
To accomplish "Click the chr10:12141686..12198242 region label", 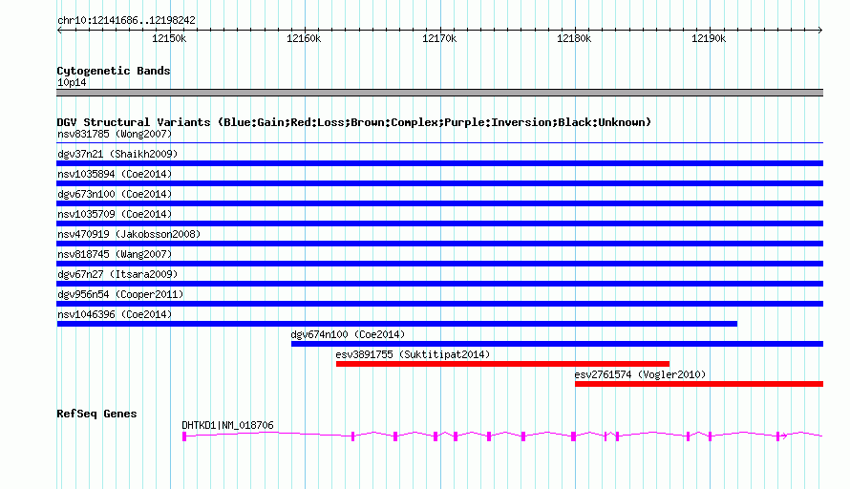I will click(126, 21).
